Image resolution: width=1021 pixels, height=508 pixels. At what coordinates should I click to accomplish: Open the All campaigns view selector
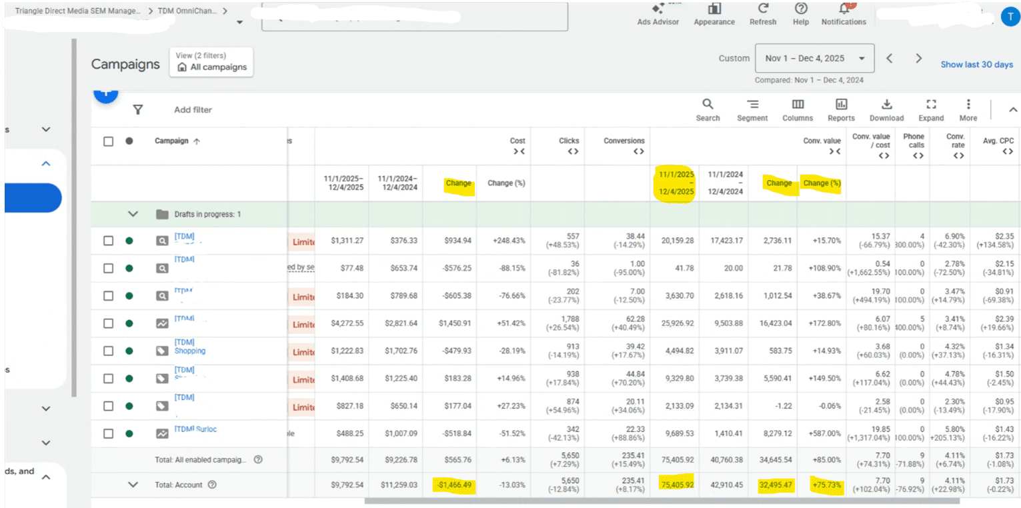click(211, 62)
